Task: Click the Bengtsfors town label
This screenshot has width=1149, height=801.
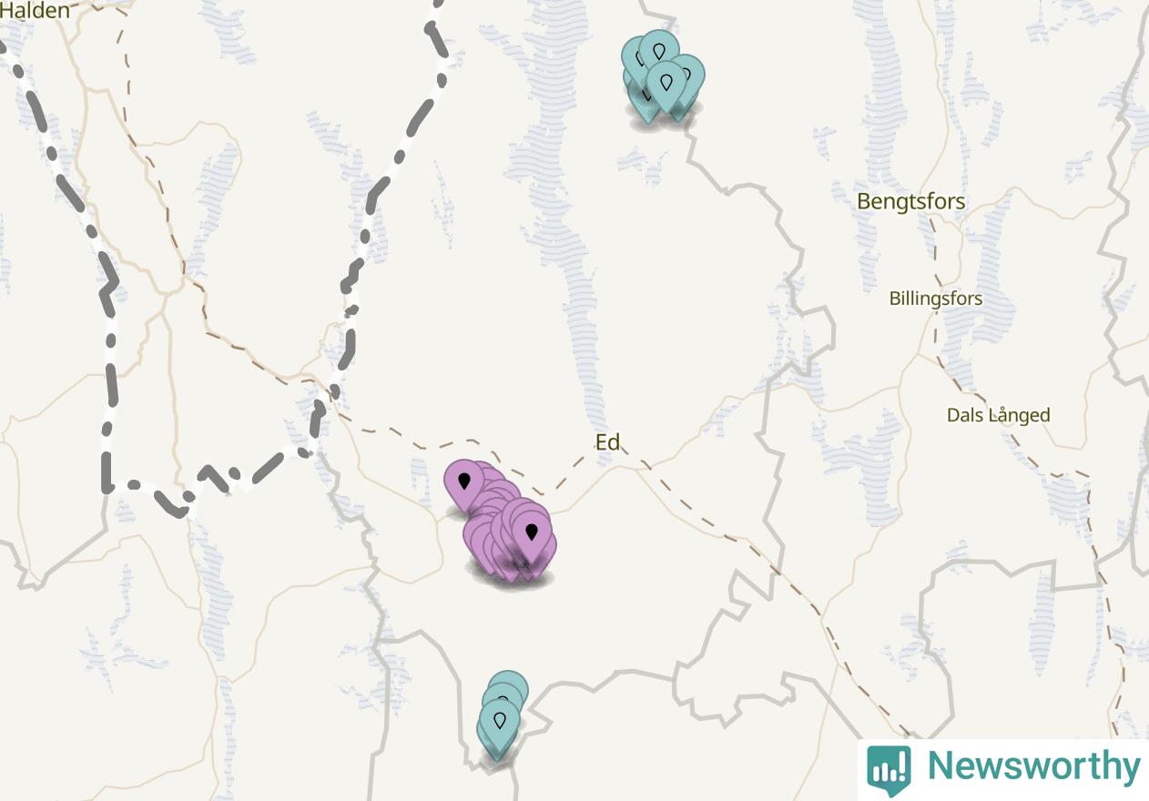Action: click(x=911, y=201)
